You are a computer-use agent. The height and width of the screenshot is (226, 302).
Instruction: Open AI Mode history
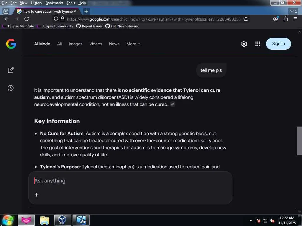pos(11,88)
